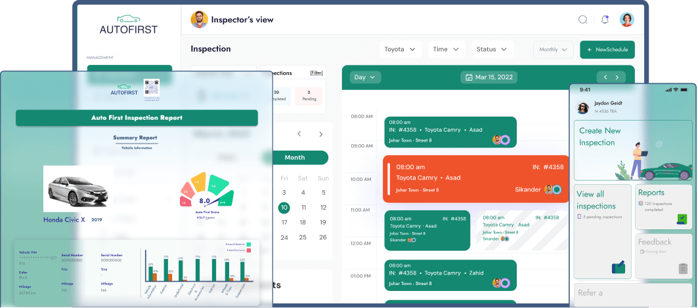Screen dimensions: 698x308
Task: Open the user avatar at top right
Action: click(x=627, y=19)
